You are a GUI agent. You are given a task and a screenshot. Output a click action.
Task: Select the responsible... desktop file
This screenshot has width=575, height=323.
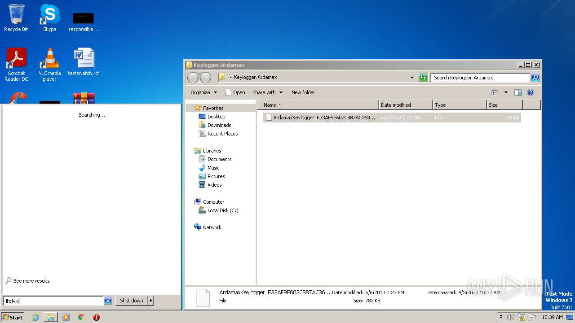84,22
